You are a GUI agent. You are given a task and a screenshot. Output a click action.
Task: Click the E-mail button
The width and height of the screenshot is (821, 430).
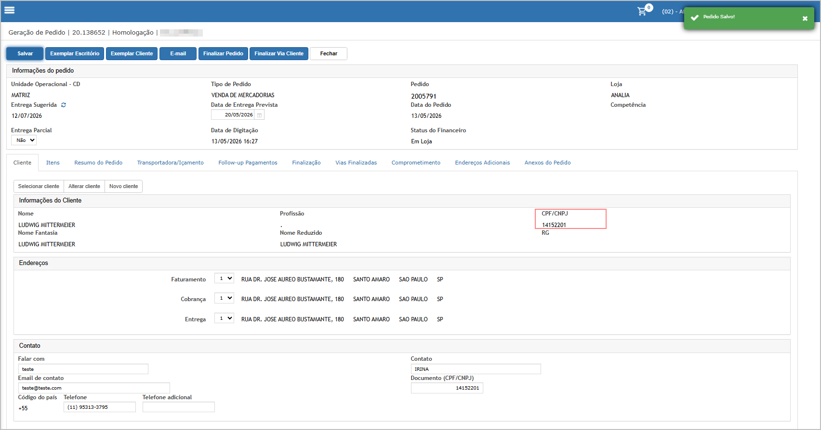(178, 53)
